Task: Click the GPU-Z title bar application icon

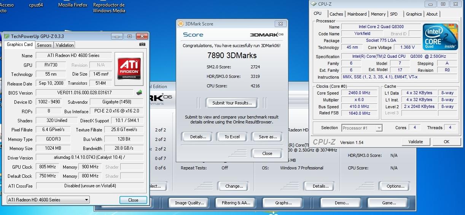Action: coord(7,36)
